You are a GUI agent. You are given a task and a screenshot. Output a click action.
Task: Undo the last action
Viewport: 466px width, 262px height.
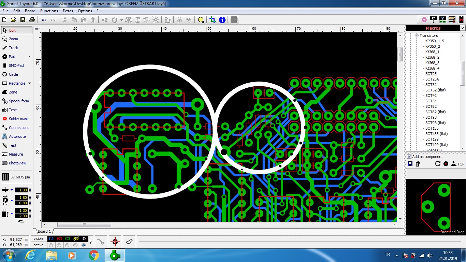tap(44, 20)
